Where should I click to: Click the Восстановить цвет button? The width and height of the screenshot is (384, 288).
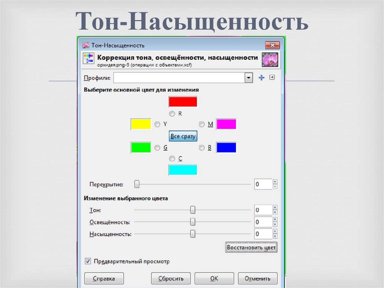coord(251,247)
